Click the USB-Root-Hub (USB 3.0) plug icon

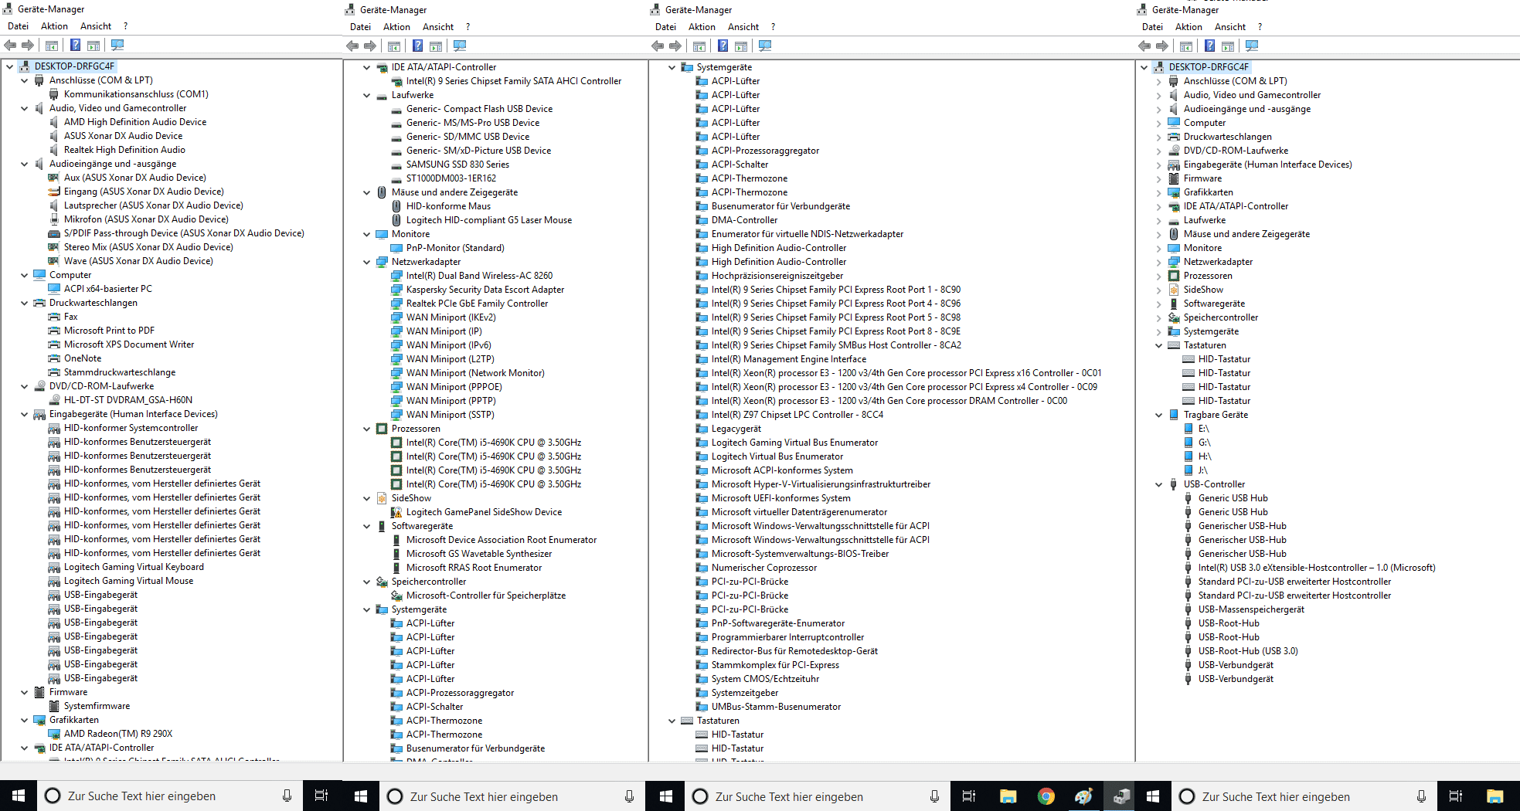pyautogui.click(x=1188, y=651)
